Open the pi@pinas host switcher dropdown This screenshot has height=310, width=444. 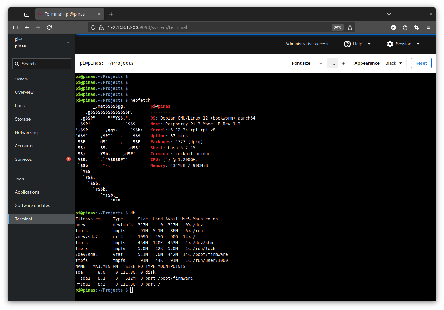coord(42,43)
